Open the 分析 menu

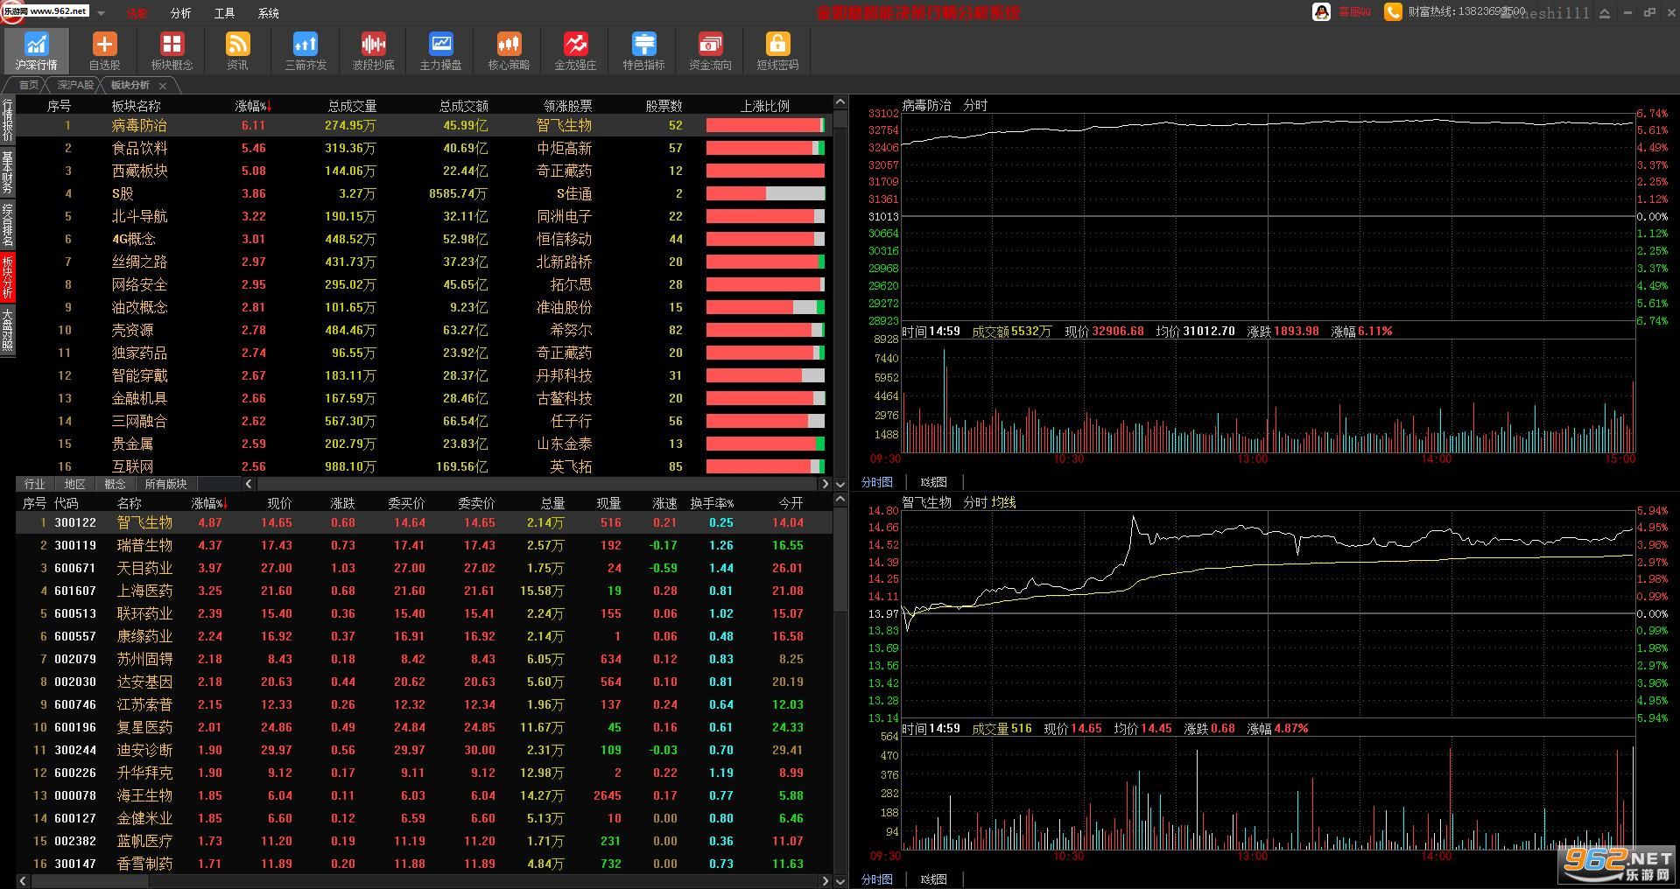(180, 13)
